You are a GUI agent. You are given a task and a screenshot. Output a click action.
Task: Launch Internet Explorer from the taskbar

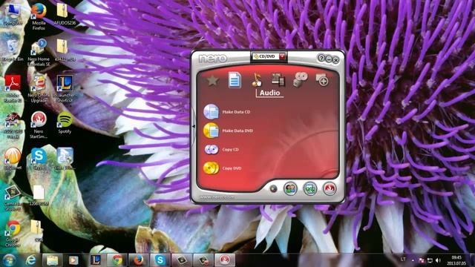tap(31, 260)
